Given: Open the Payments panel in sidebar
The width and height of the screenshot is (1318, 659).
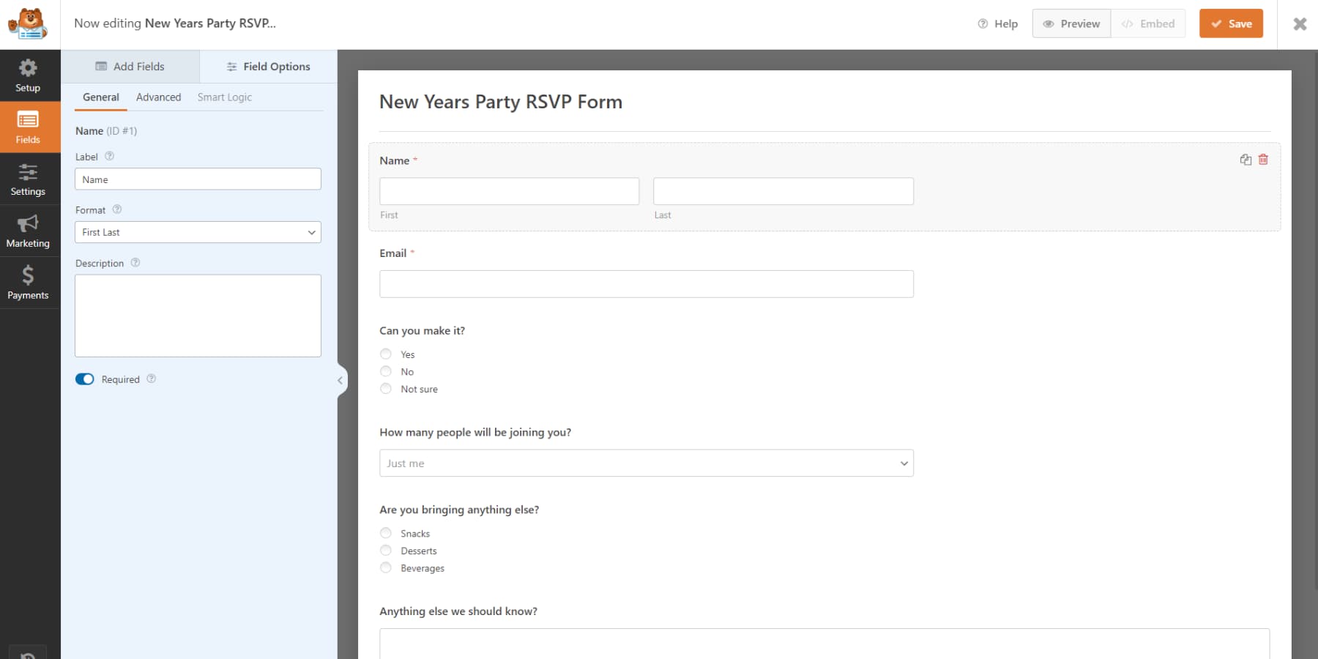Looking at the screenshot, I should click(28, 283).
